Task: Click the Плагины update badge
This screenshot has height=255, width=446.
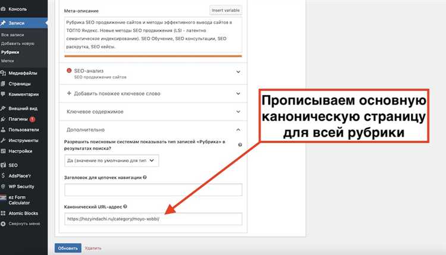Action: click(33, 119)
